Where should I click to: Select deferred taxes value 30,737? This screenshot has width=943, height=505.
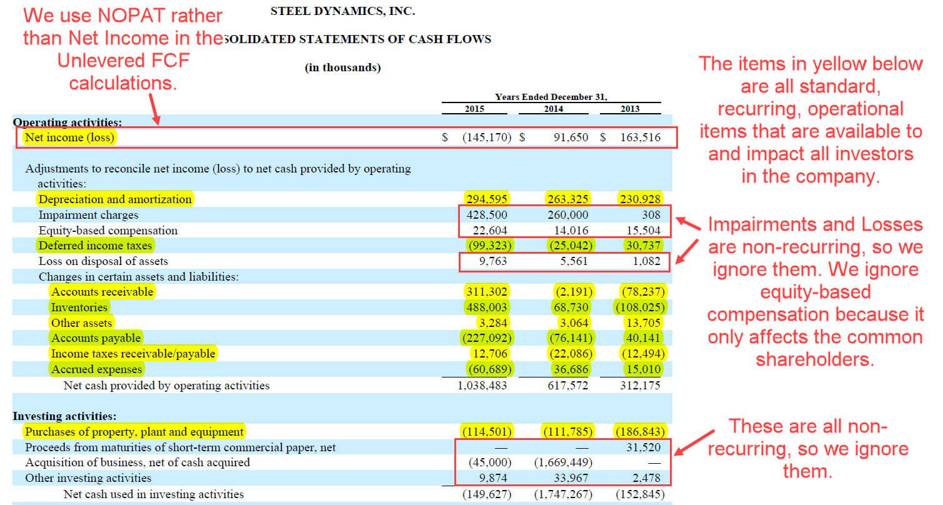pyautogui.click(x=643, y=246)
